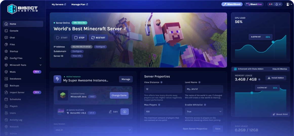Click View All Metrics link
Screen dimensions: 294x136
(280, 69)
